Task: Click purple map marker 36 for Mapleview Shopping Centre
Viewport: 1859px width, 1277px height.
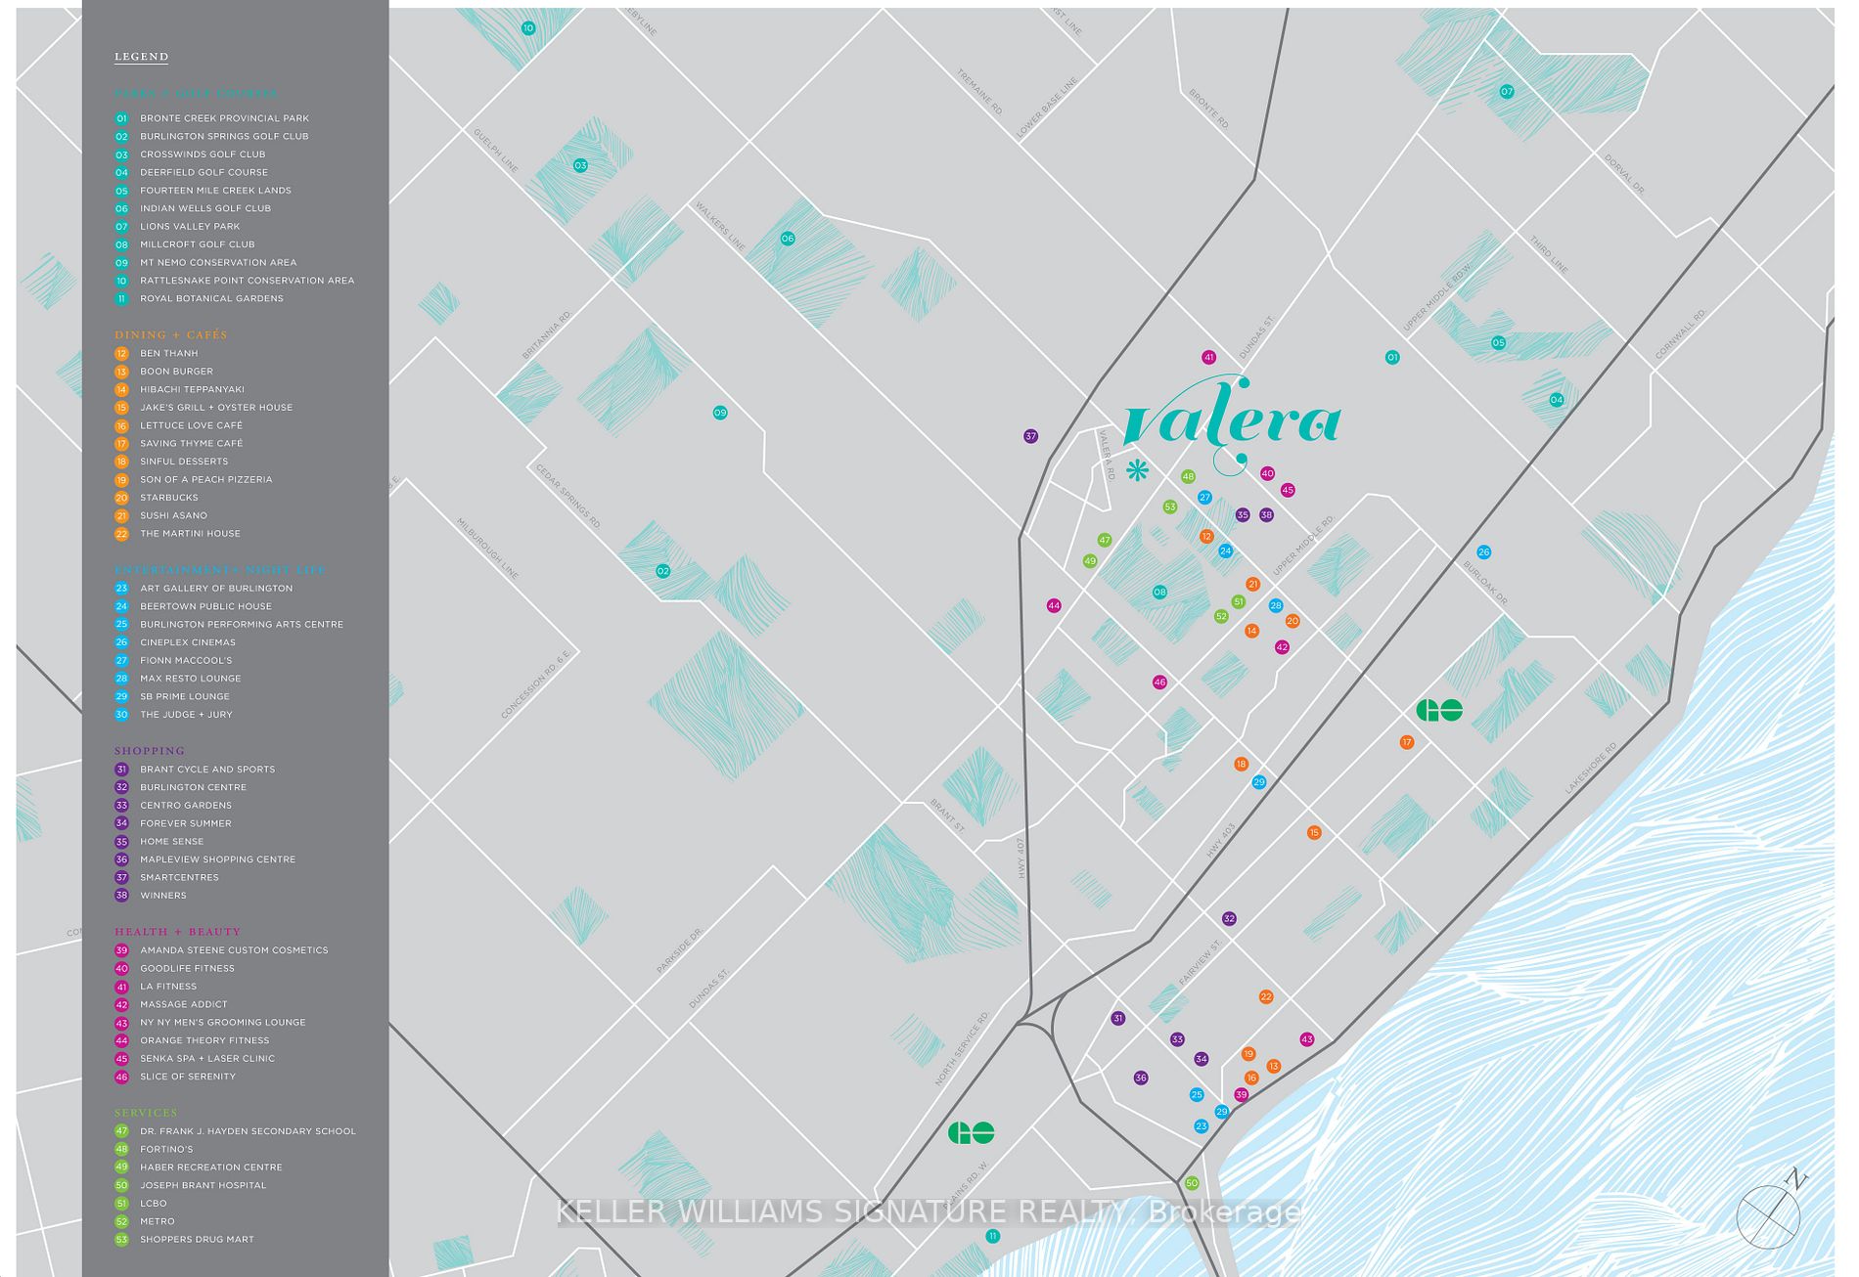Action: tap(1141, 1078)
